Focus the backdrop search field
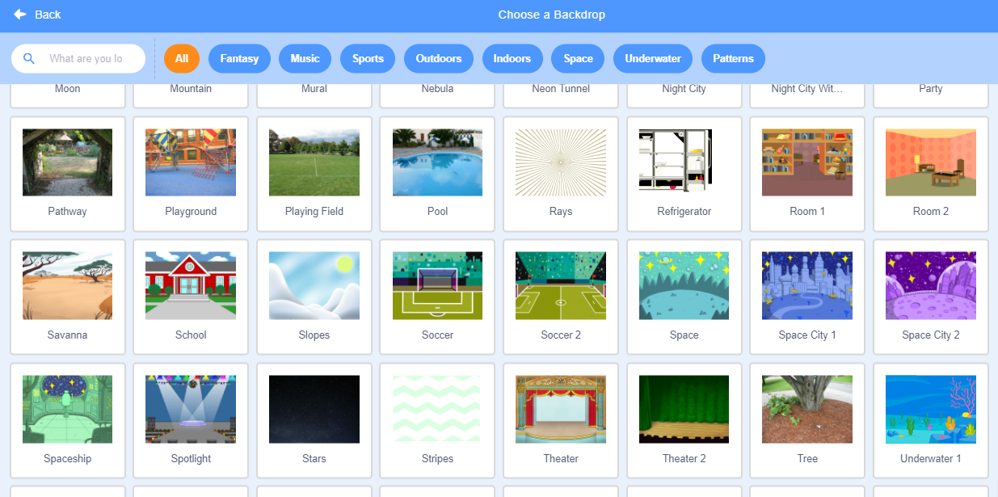Image resolution: width=998 pixels, height=497 pixels. [78, 58]
